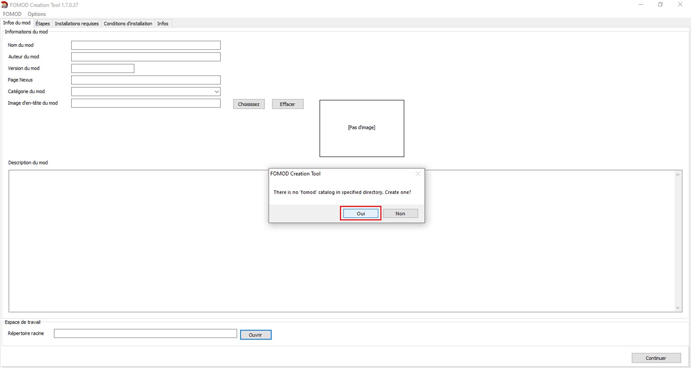Click the FOMOD Creation Tool app icon
Image resolution: width=691 pixels, height=368 pixels.
(4, 5)
